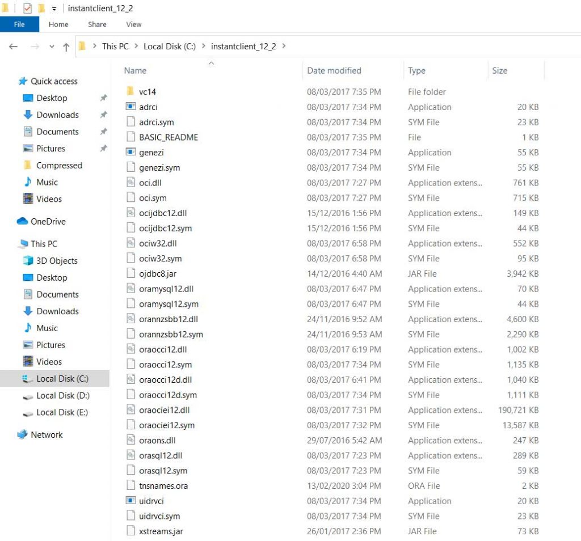Open the Quick Access Toolbar customize dropdown
581x541 pixels.
[54, 9]
